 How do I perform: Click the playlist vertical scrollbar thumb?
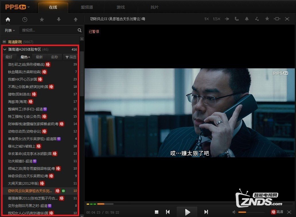point(82,73)
